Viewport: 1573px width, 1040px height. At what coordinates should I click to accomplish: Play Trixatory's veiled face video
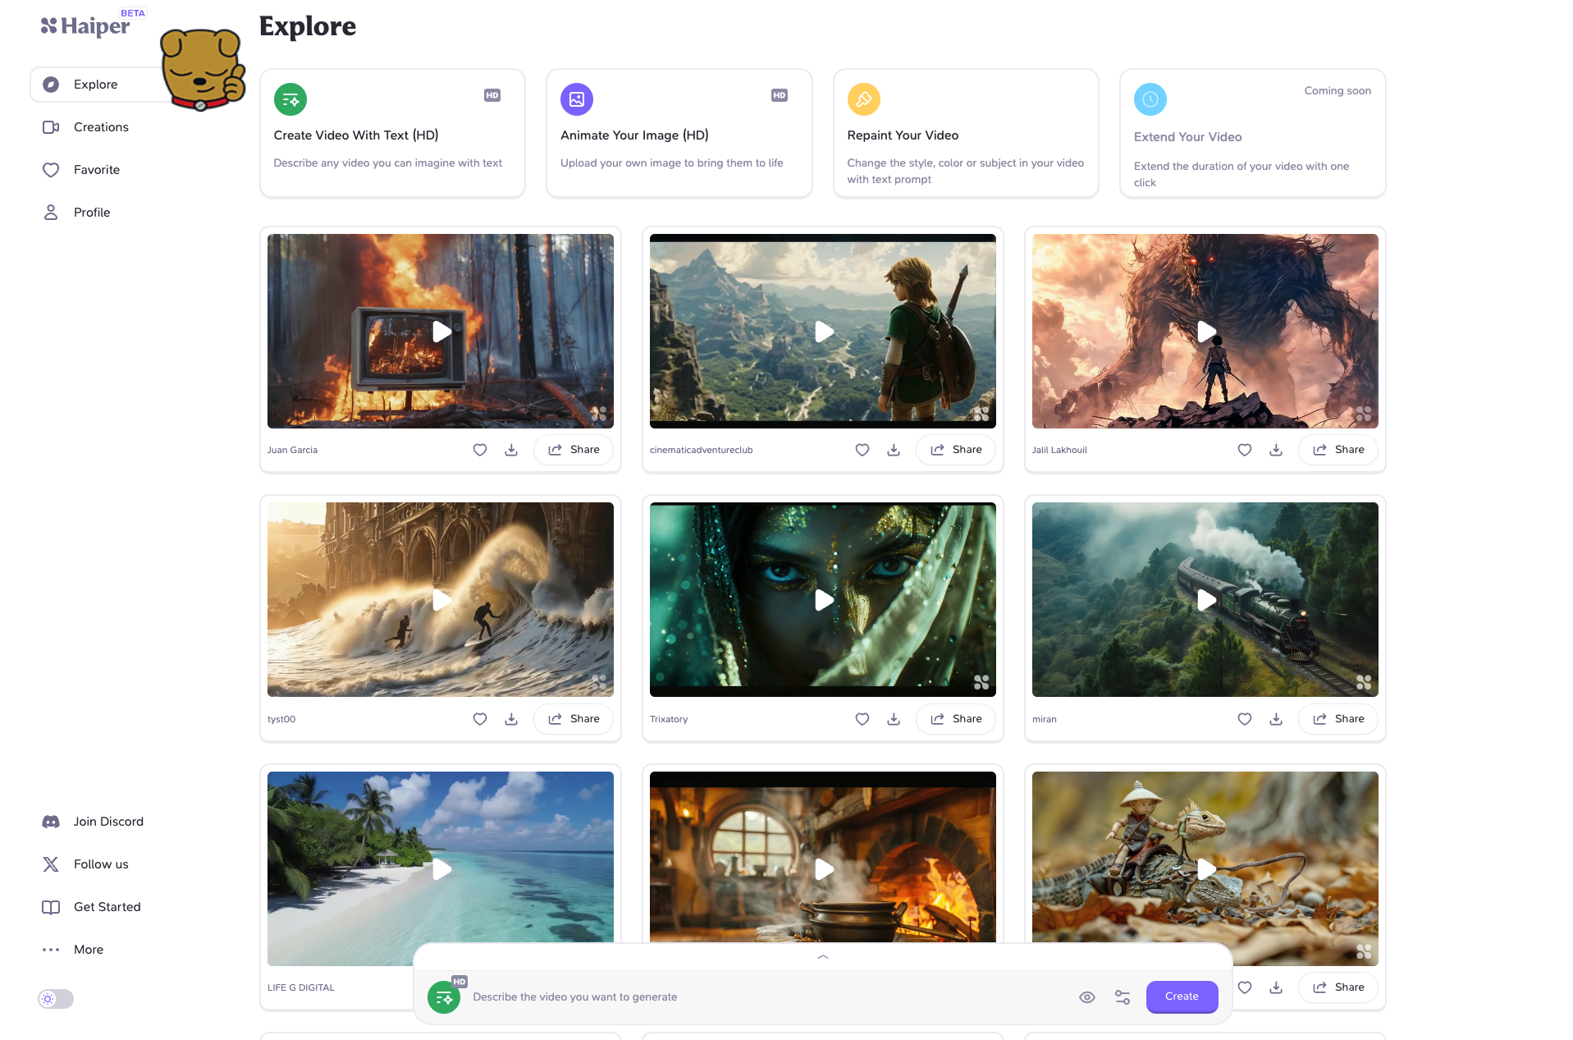point(824,600)
